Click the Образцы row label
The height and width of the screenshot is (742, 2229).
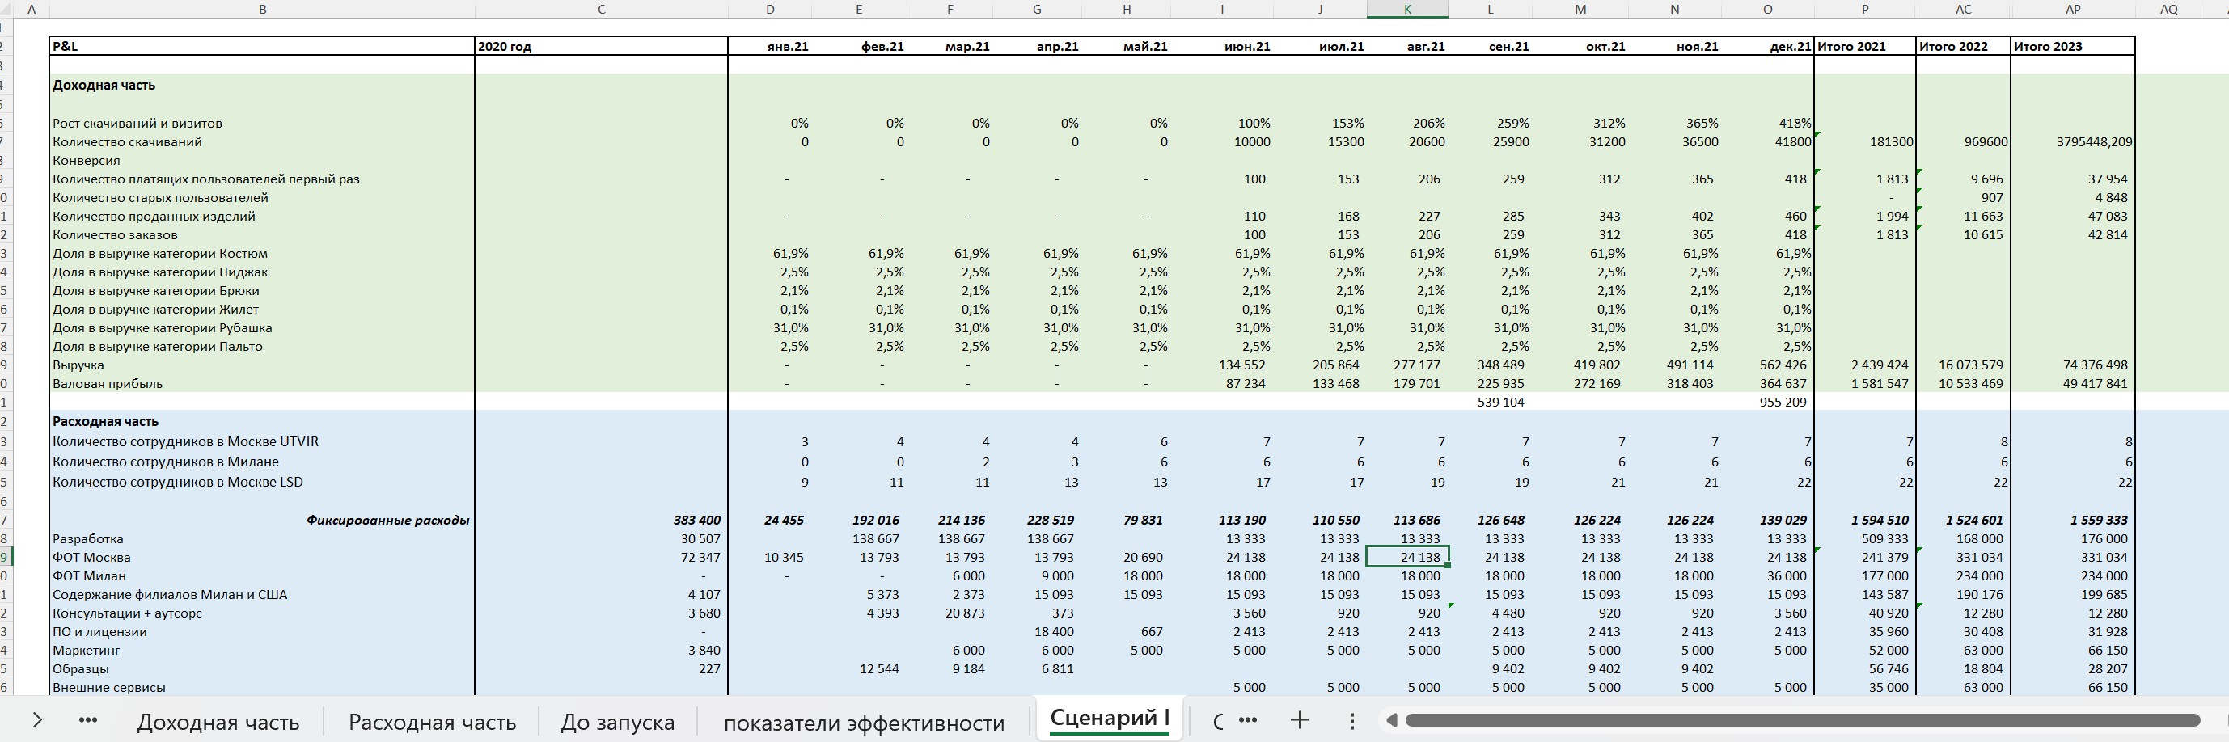(80, 668)
